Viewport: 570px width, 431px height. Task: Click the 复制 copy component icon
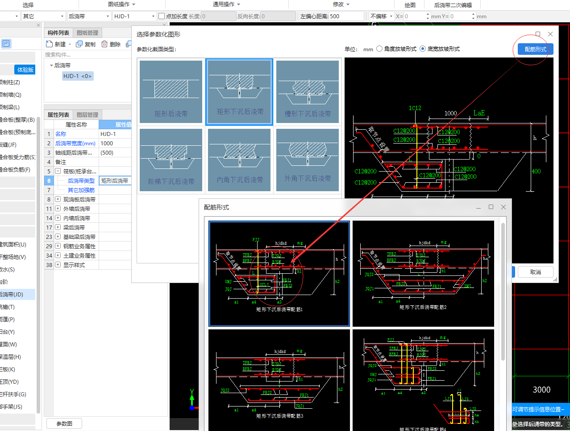pos(79,44)
